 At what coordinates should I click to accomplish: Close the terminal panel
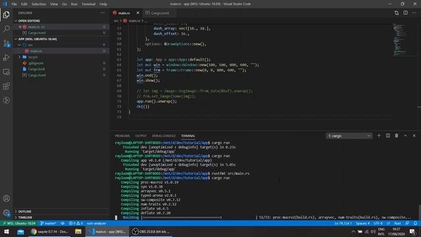(x=414, y=136)
